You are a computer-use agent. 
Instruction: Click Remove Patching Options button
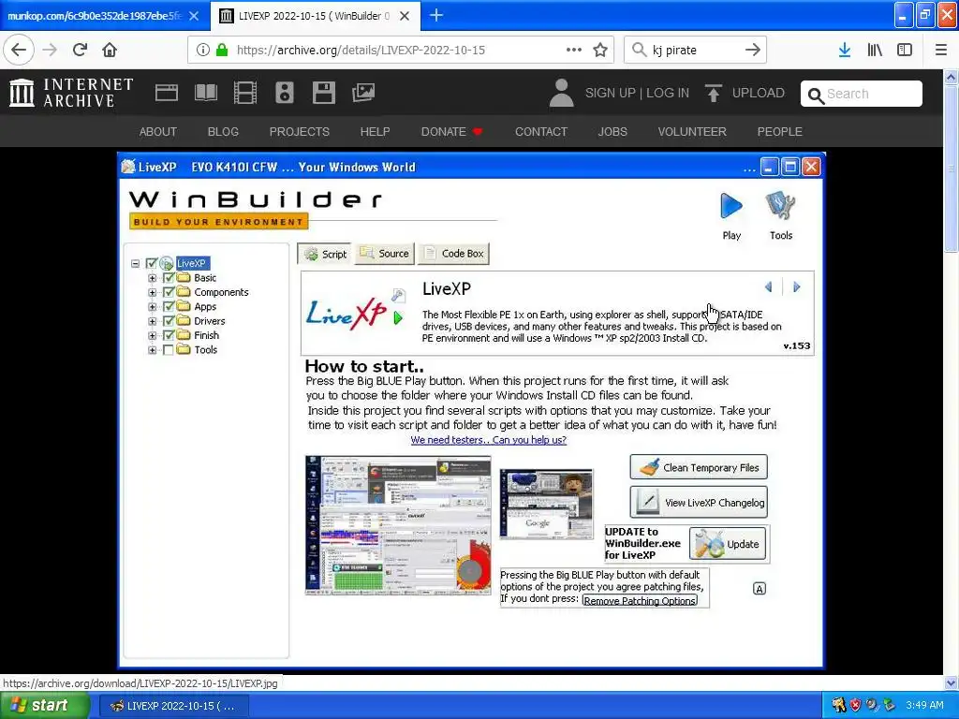coord(639,600)
